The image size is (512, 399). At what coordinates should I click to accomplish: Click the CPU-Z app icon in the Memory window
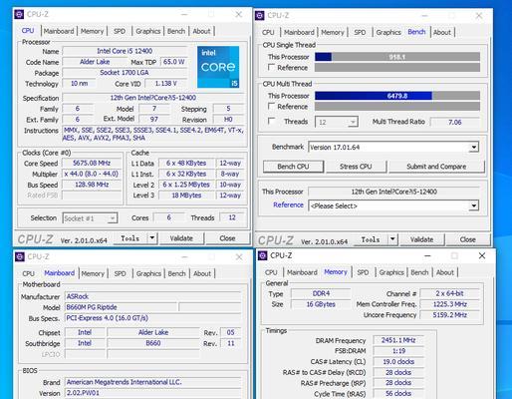(263, 255)
